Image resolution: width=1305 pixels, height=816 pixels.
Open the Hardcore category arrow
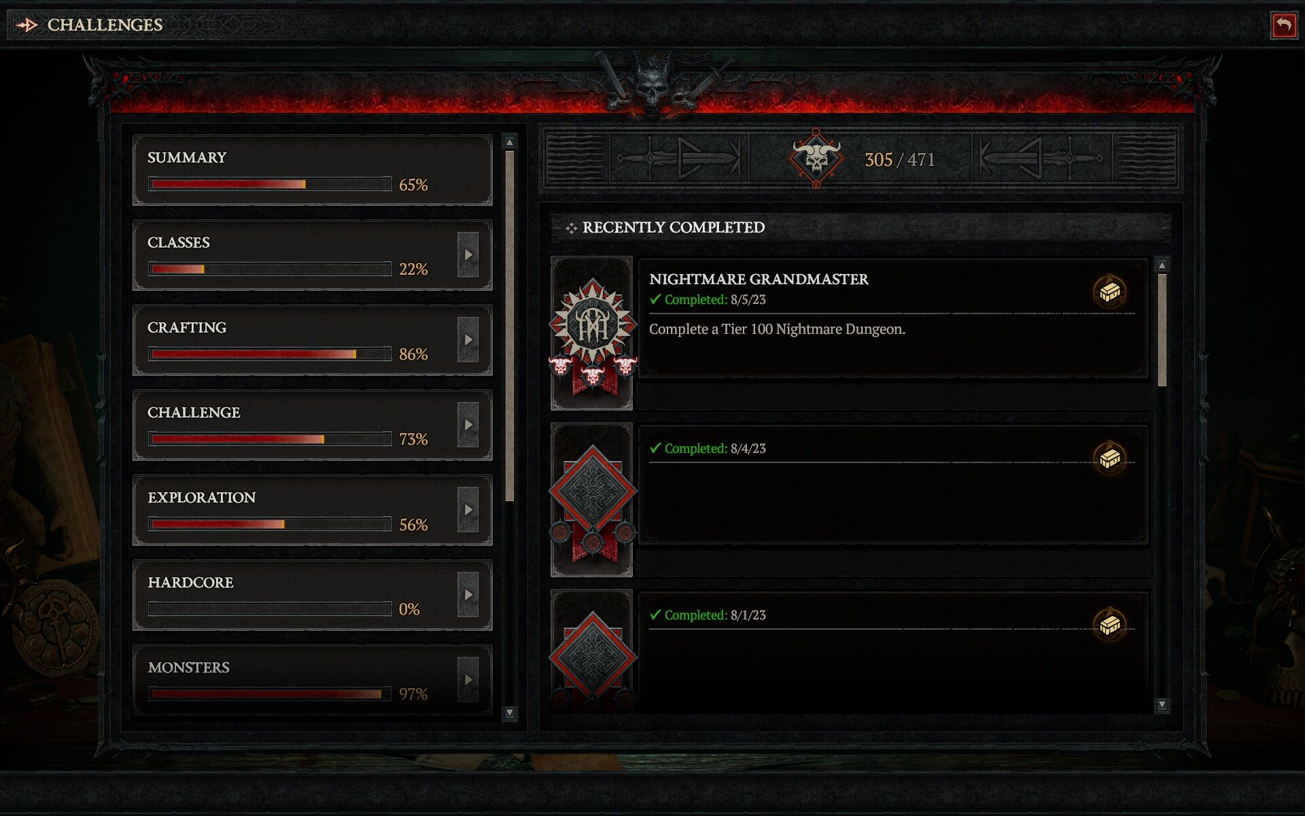pyautogui.click(x=468, y=594)
